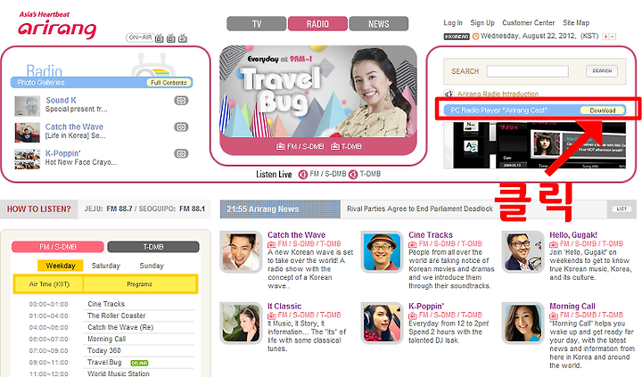Open the Rival Parties news headline
The image size is (642, 377).
coord(420,209)
